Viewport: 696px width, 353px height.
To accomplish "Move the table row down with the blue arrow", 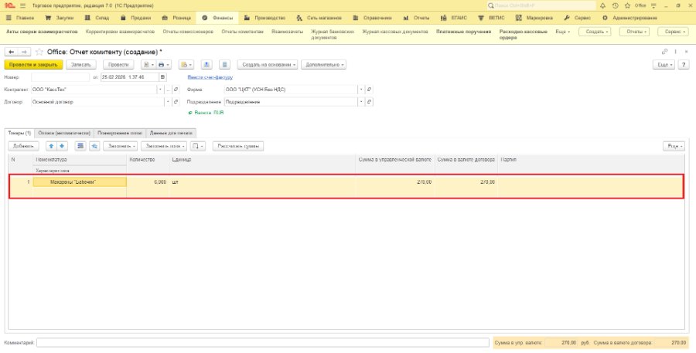I will [x=62, y=146].
